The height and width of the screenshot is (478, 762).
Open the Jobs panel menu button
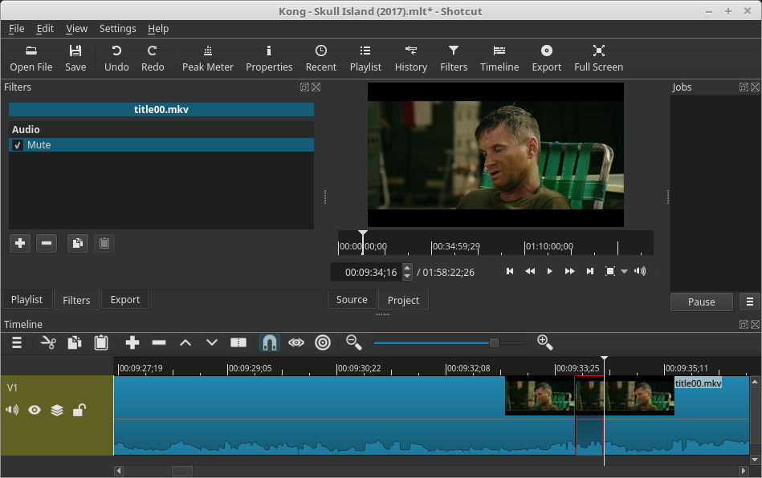coord(749,302)
